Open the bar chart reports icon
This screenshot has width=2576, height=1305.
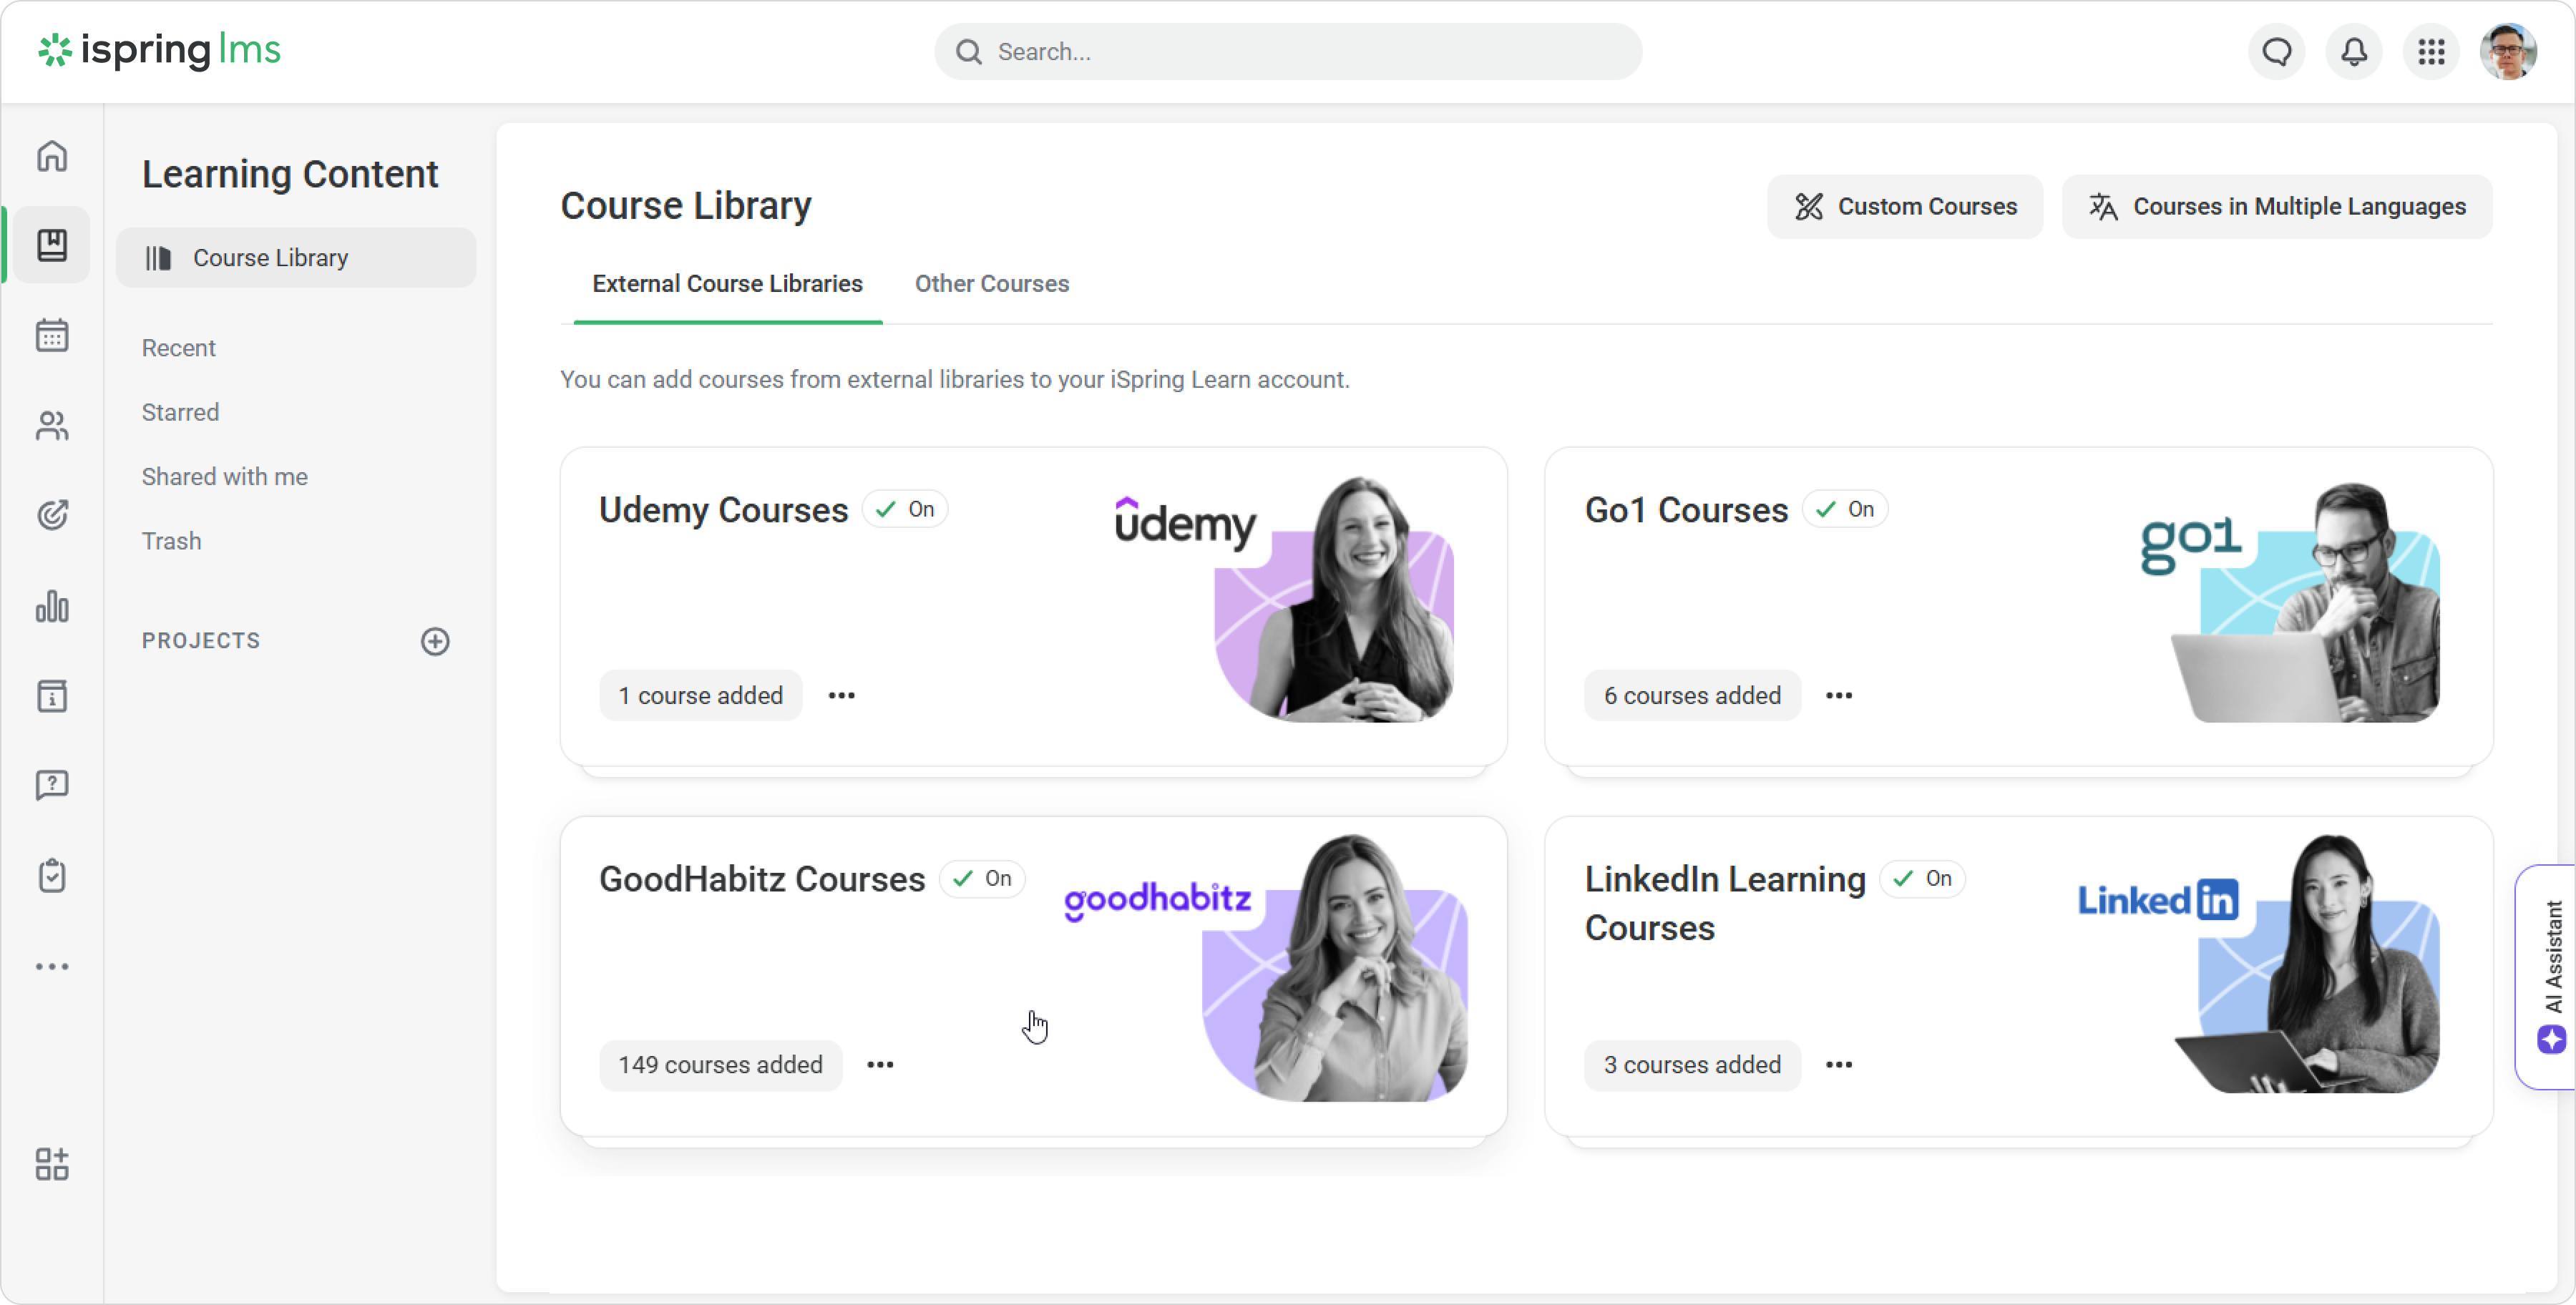[52, 606]
